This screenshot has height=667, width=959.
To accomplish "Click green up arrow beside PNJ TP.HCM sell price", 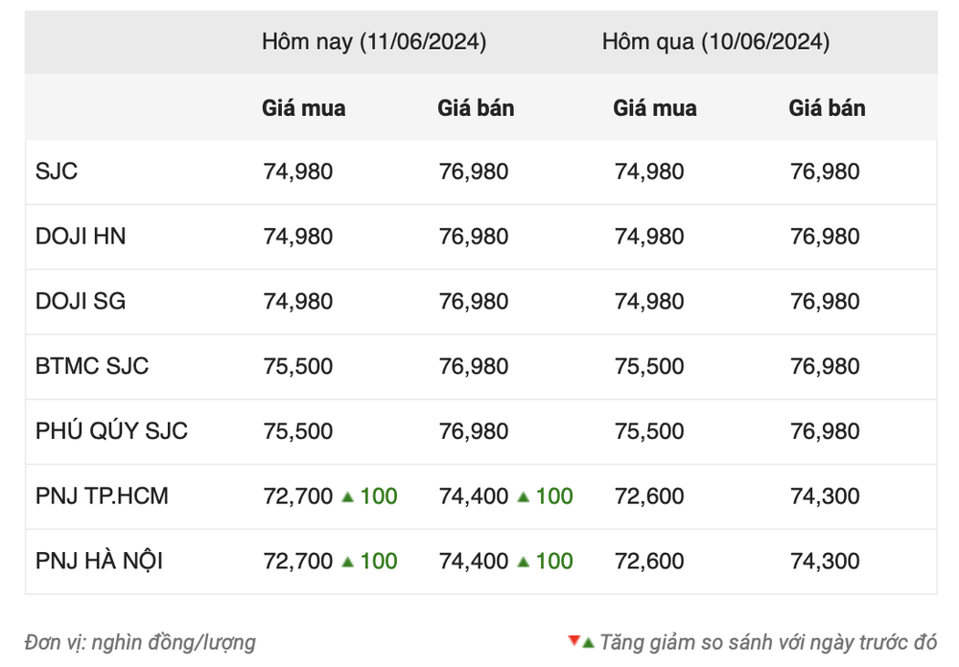I will coord(523,497).
